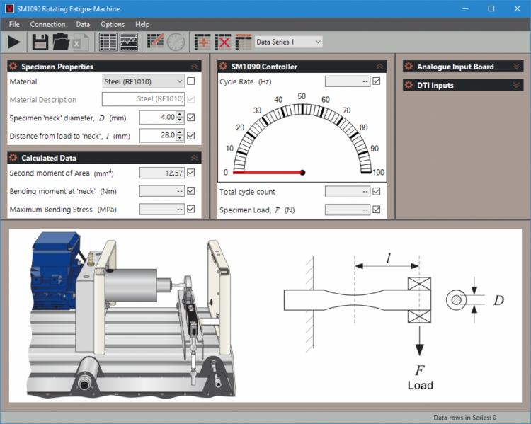Click the table edit pencil icon
Screen dimensions: 531x424
click(156, 42)
